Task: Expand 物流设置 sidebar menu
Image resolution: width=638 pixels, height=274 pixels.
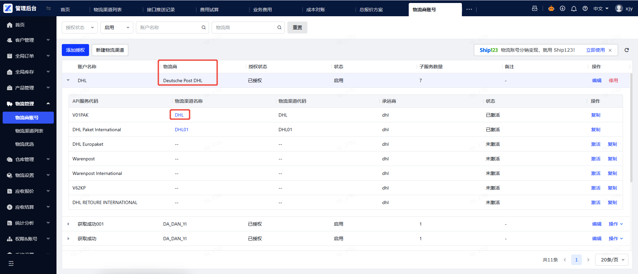Action: 28,175
